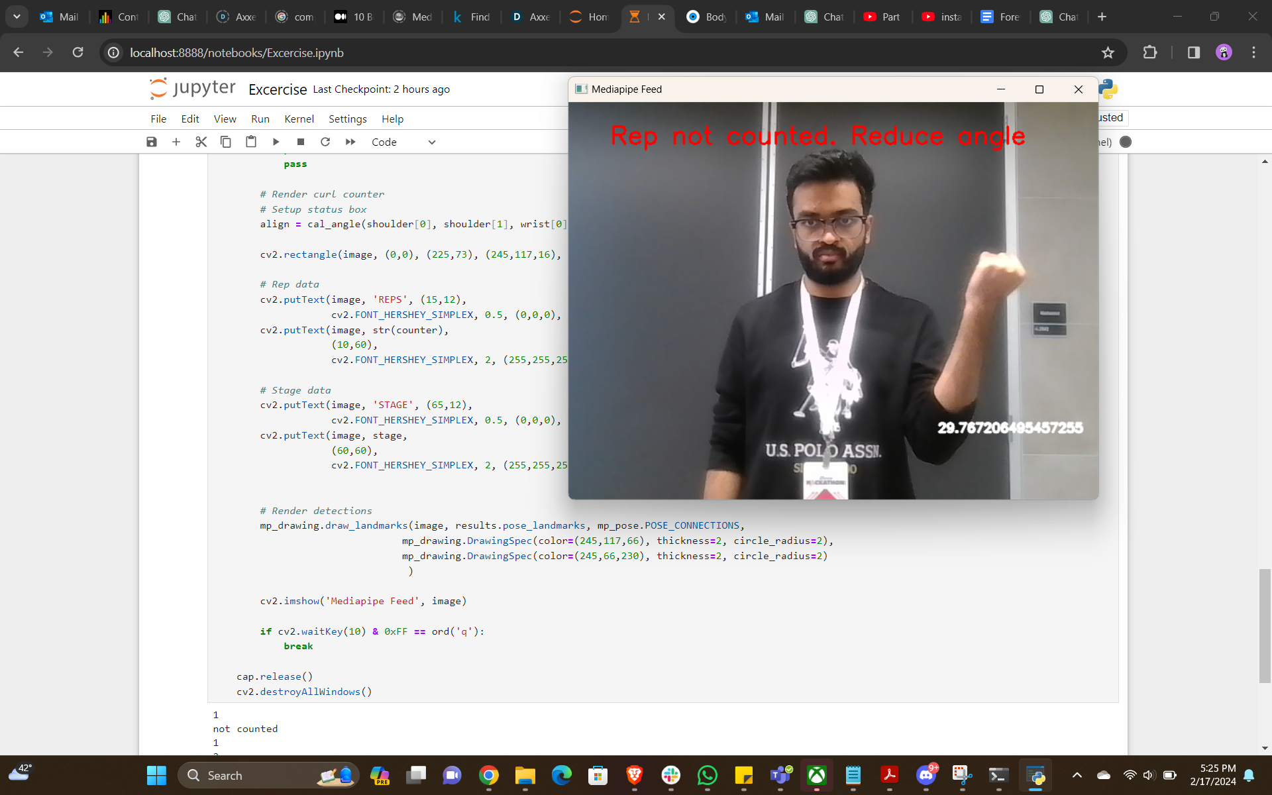
Task: Open the cell type dropdown showing Code
Action: pos(402,142)
